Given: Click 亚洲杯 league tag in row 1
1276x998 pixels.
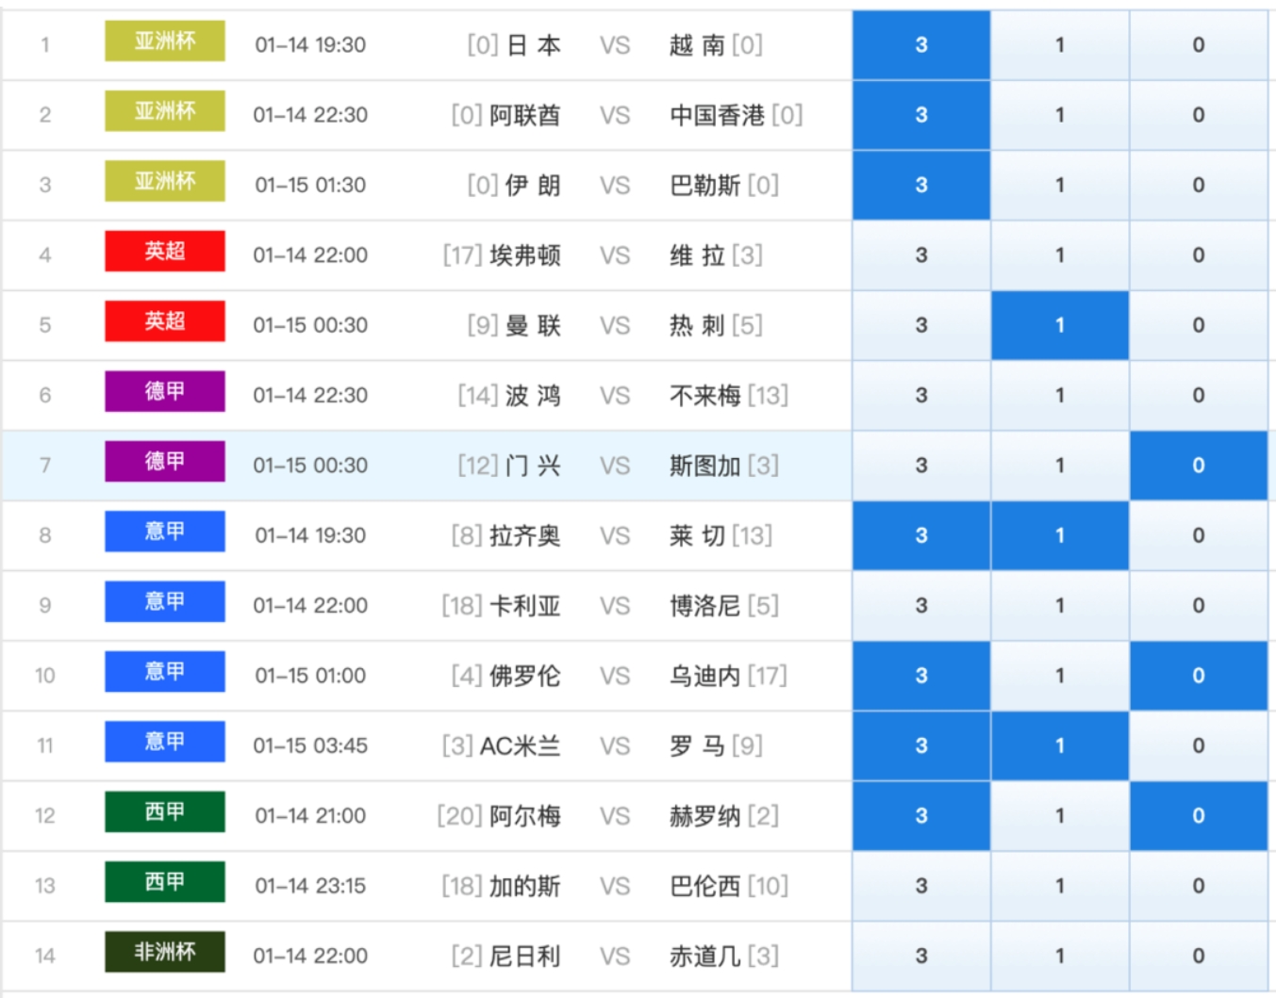Looking at the screenshot, I should pos(165,41).
